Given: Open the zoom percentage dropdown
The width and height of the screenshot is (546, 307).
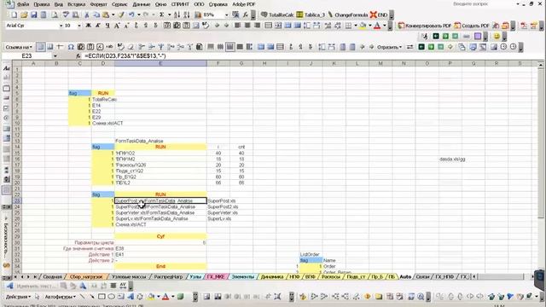Looking at the screenshot, I should [x=226, y=15].
